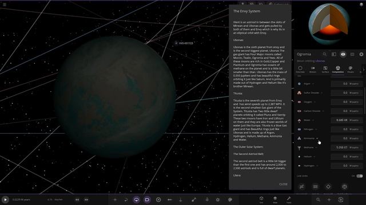Click the plus Add icon in bottom right bar
The height and width of the screenshot is (205, 366).
click(329, 200)
